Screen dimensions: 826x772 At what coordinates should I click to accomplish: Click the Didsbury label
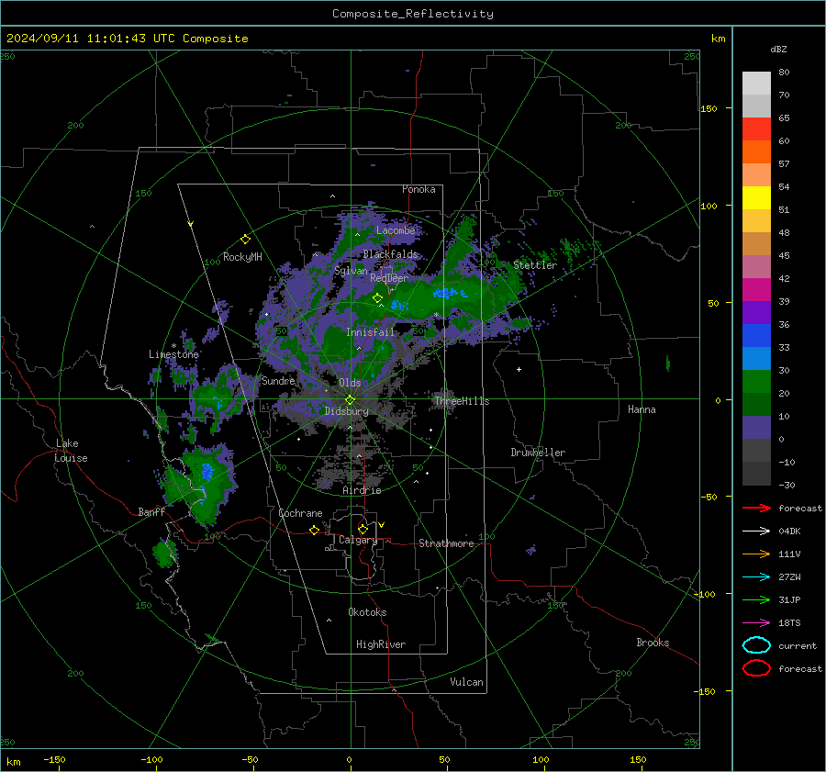point(347,411)
